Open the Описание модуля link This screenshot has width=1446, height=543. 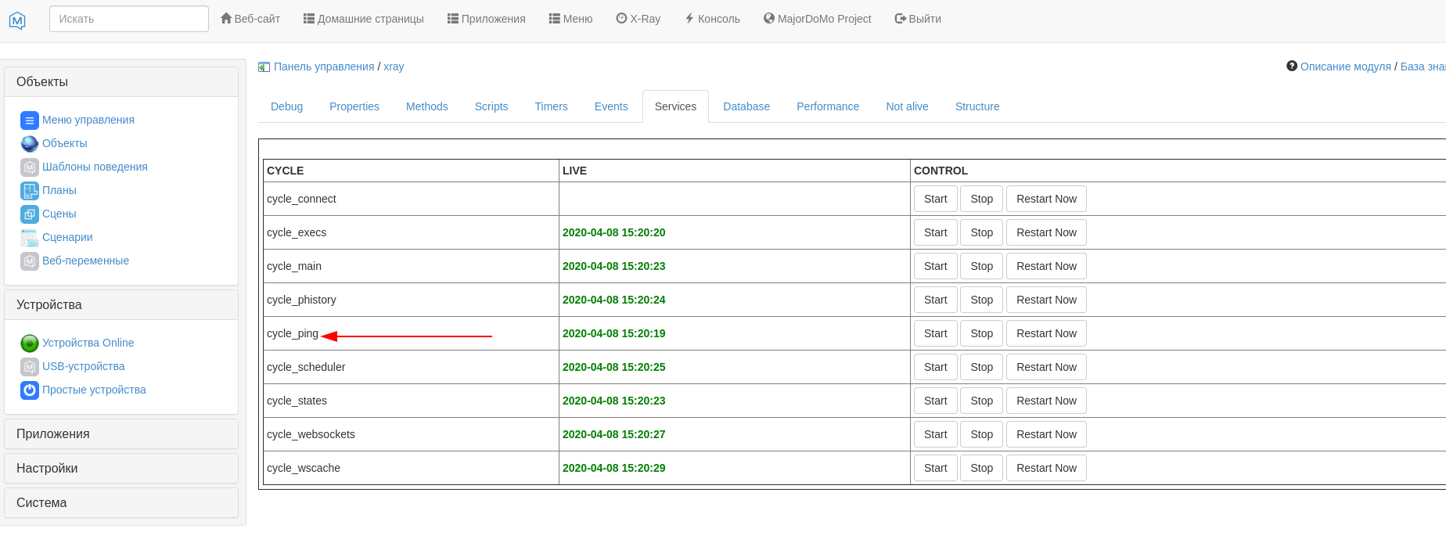pos(1345,67)
